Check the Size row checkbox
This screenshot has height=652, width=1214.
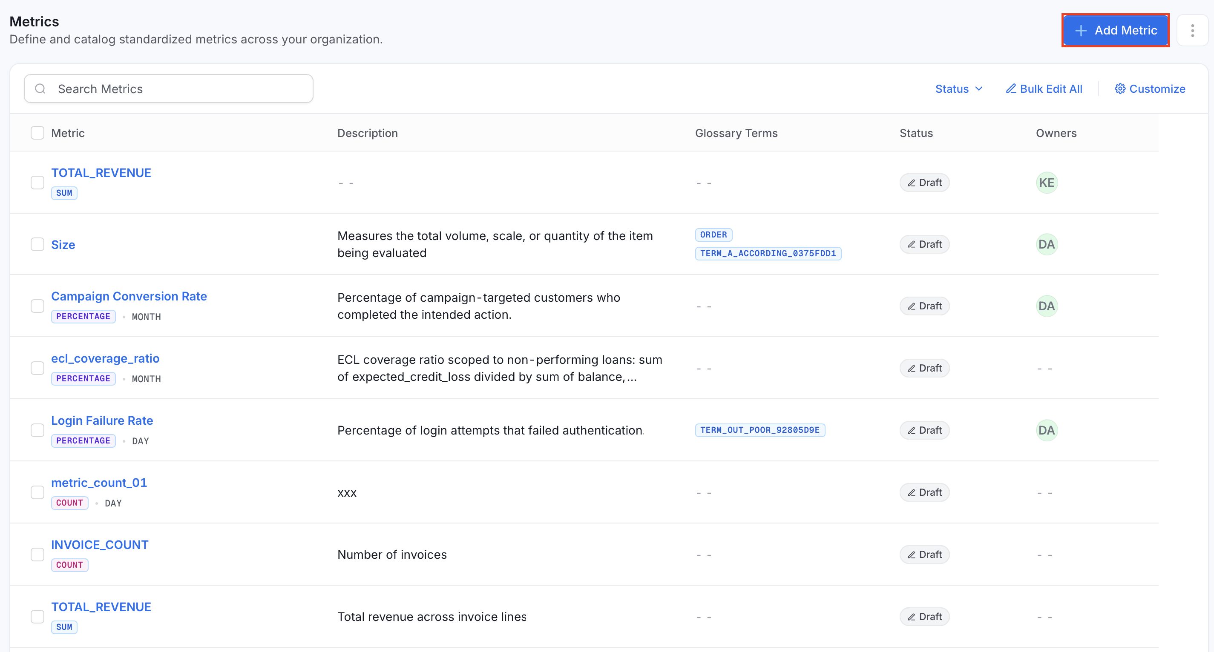click(x=37, y=244)
